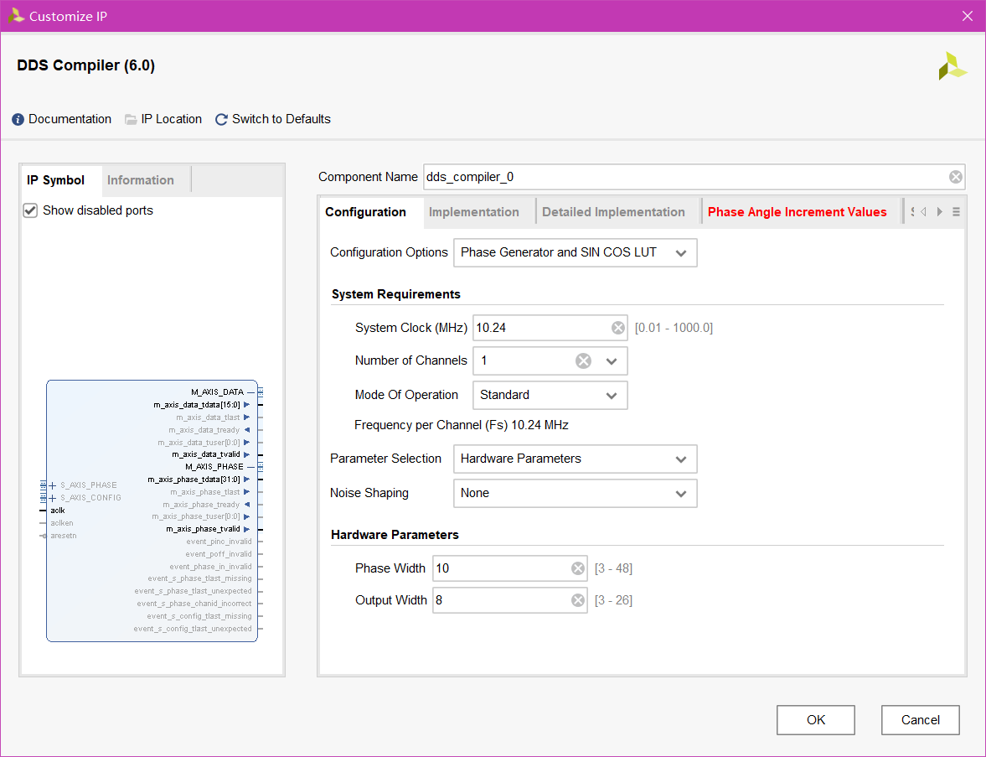Click the Frequency per Channel text
986x757 pixels.
462,426
